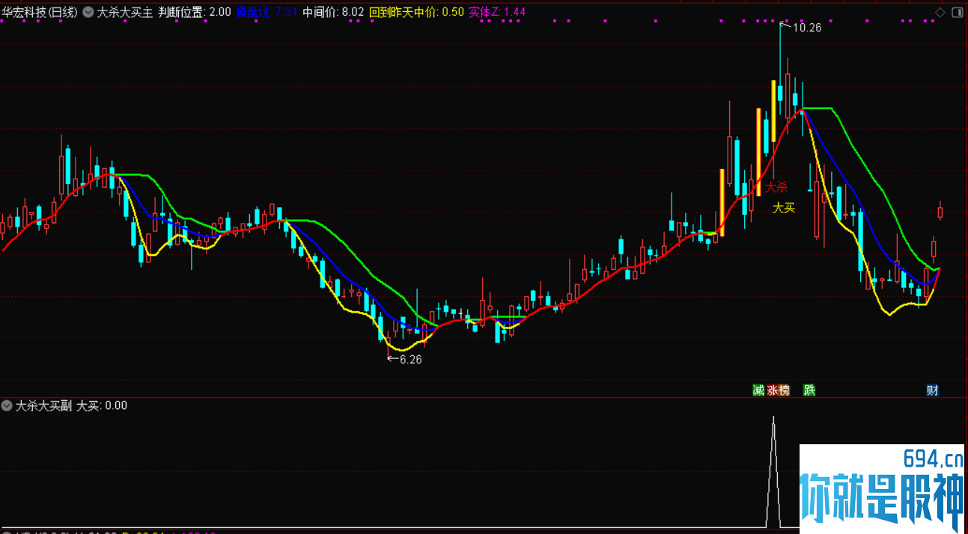Click the red 大杀 signal label
The image size is (968, 534).
coord(776,187)
